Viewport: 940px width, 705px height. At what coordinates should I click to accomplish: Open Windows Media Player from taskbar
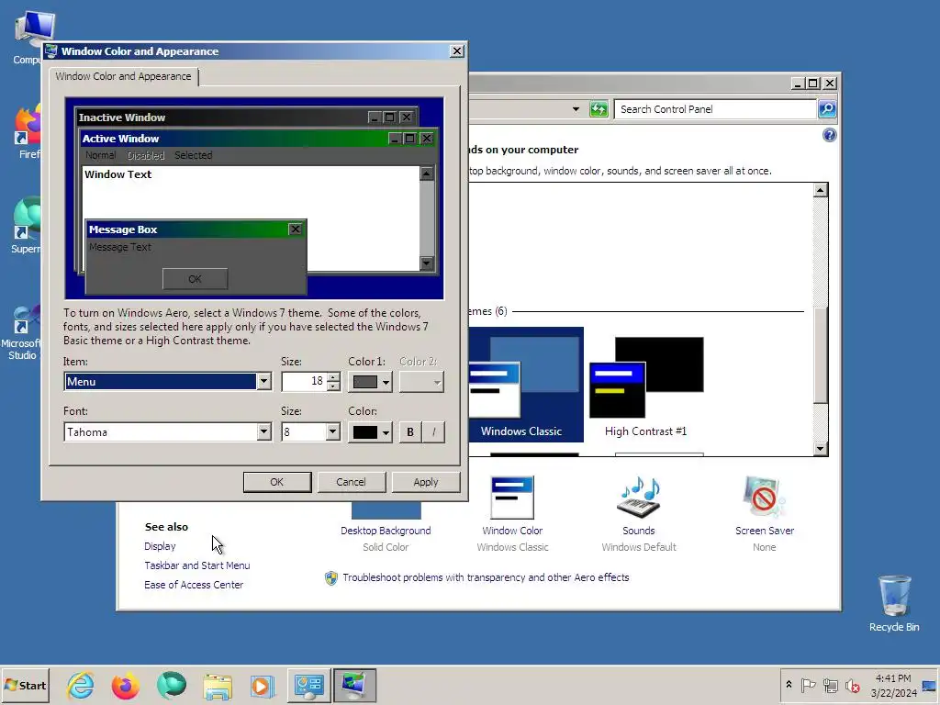pos(262,685)
